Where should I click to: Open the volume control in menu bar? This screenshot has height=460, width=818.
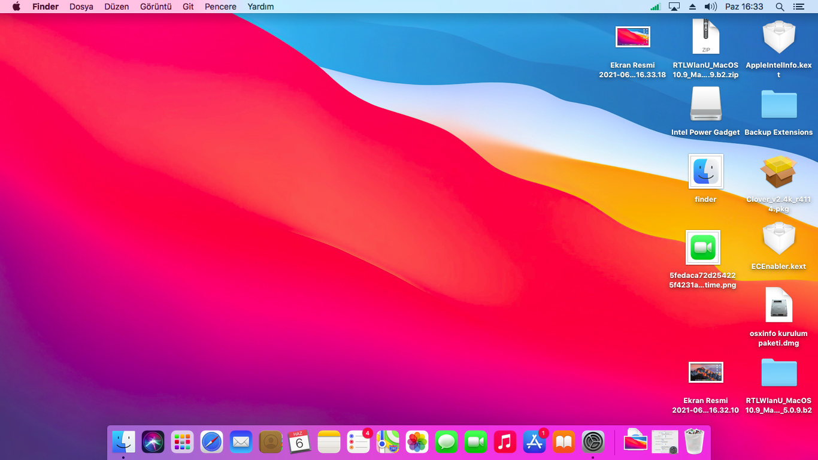(711, 7)
